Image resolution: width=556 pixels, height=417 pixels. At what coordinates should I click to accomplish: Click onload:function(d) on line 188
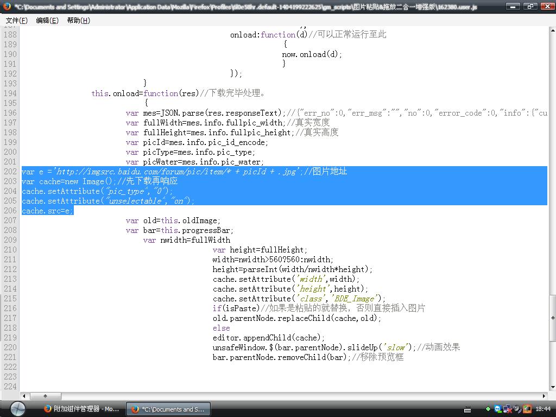pyautogui.click(x=269, y=35)
